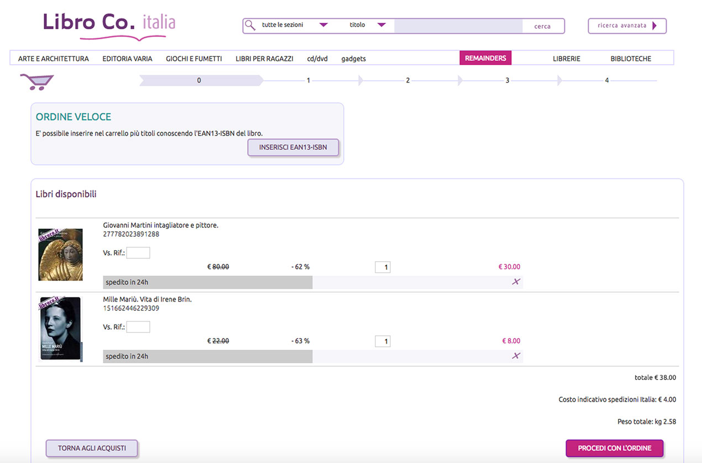The width and height of the screenshot is (702, 463).
Task: Click the Libro Co. italia logo
Action: (109, 25)
